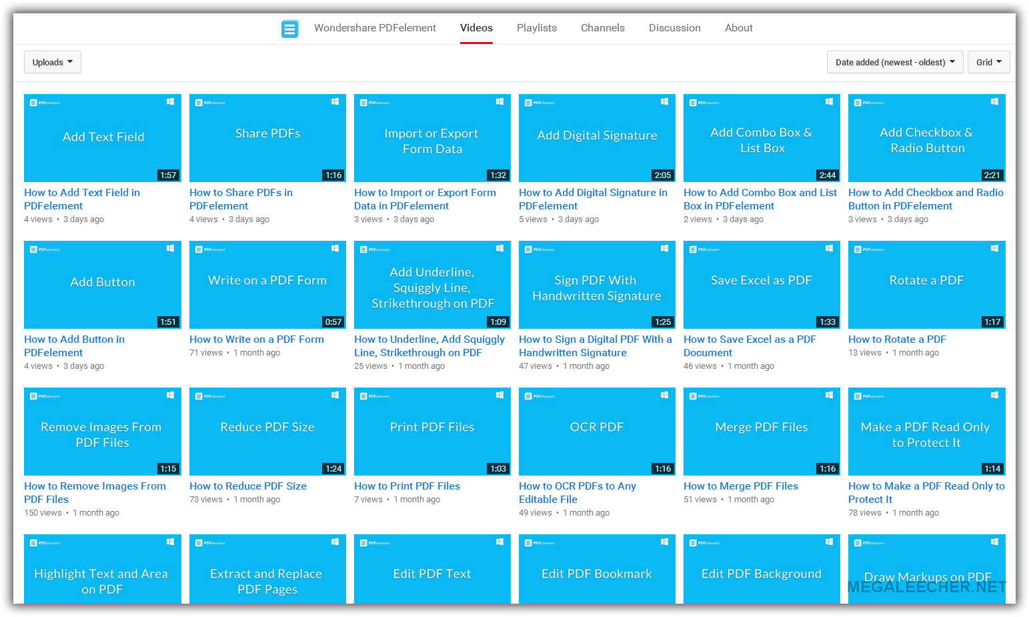Click link How to Add Digital Signature in PDFelement
The width and height of the screenshot is (1029, 617).
(593, 199)
